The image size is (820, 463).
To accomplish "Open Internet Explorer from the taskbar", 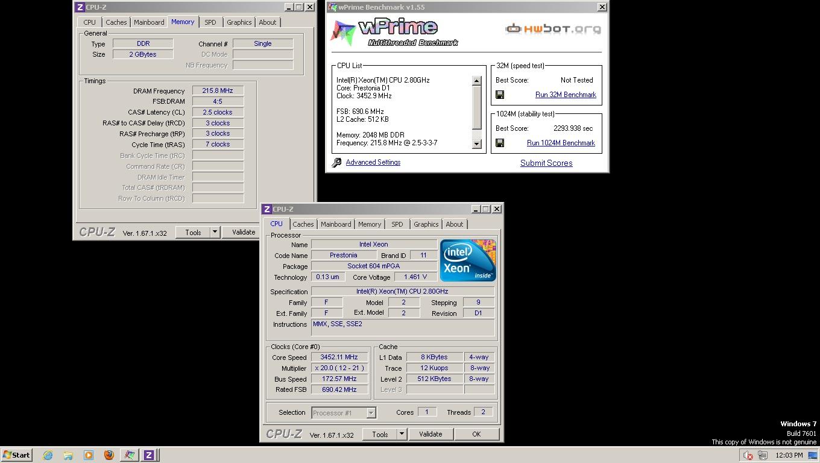I will (48, 455).
